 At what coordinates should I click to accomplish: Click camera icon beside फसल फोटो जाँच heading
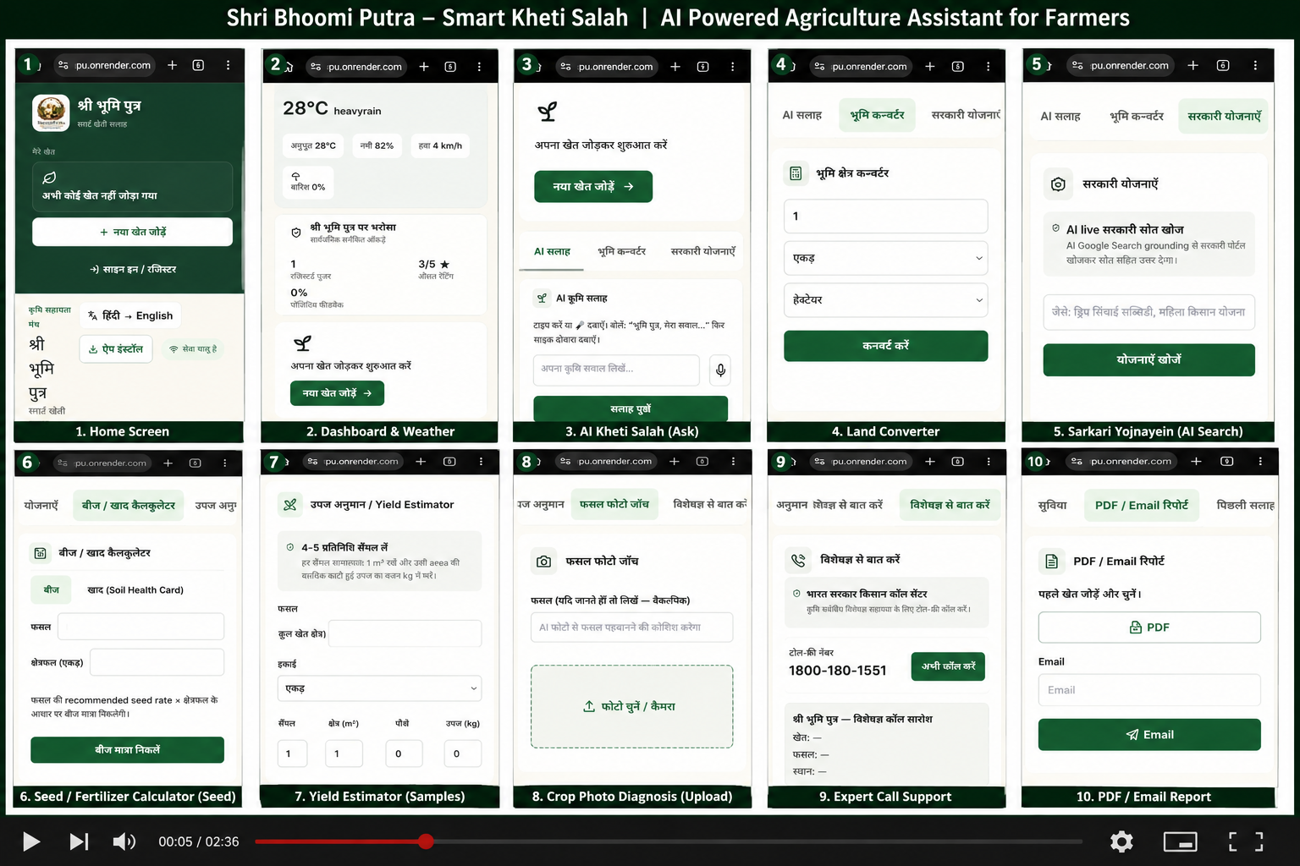(x=543, y=561)
